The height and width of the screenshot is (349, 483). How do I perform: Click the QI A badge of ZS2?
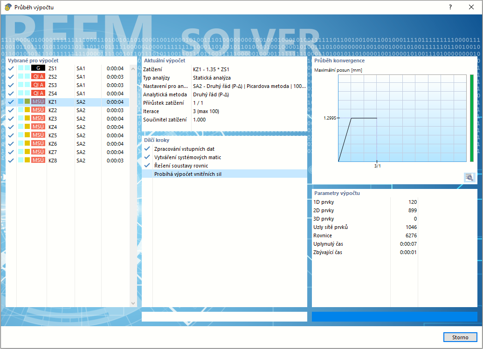click(38, 76)
